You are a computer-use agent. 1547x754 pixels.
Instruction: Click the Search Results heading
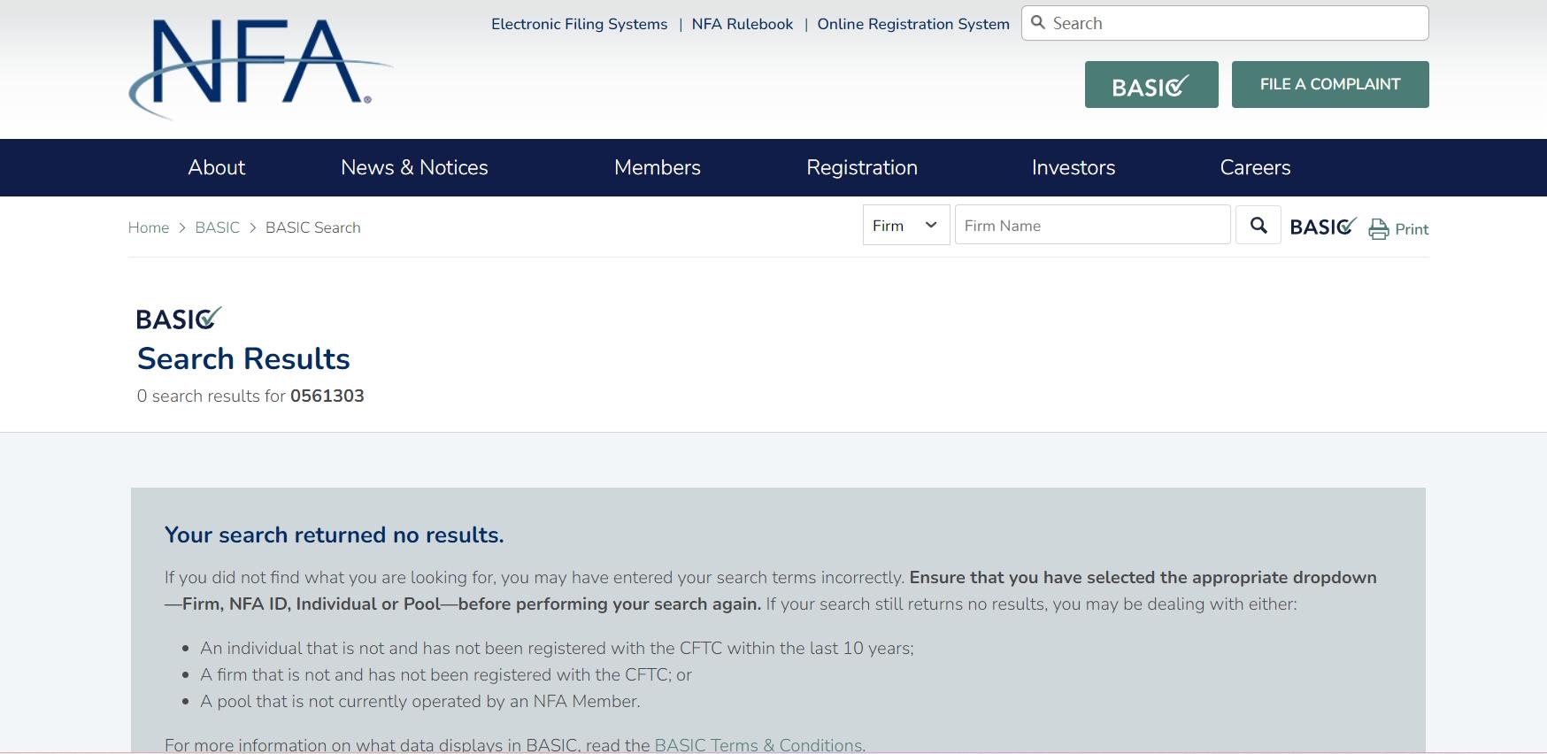pos(243,358)
